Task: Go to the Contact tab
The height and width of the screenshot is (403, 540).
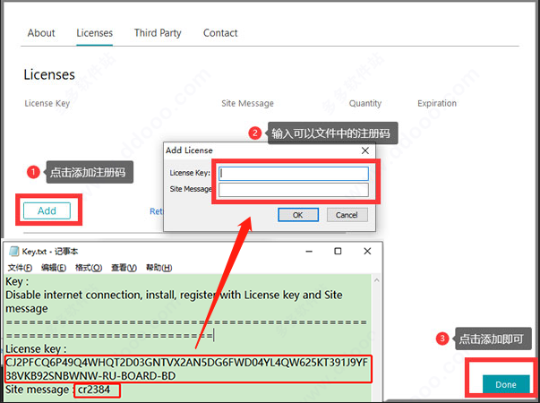Action: tap(220, 33)
